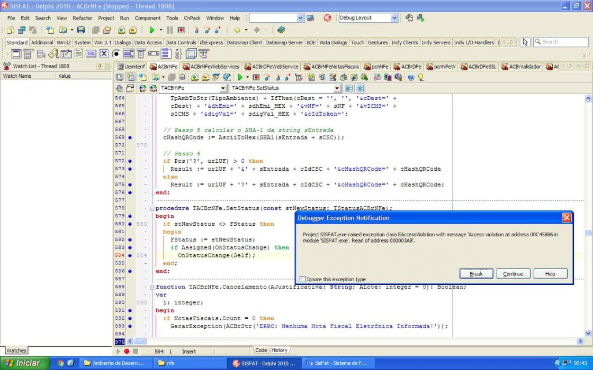This screenshot has height=370, width=593.
Task: Click the Program Reset stop icon in main toolbar
Action: [x=181, y=30]
